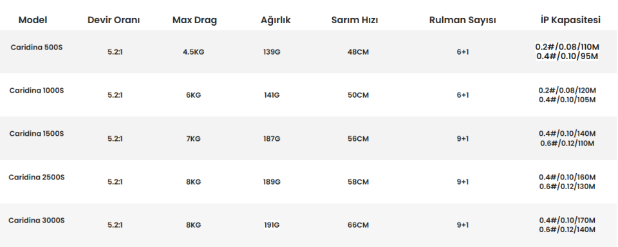The image size is (618, 247).
Task: Click the Rulman Sayısı column header
Action: point(463,20)
